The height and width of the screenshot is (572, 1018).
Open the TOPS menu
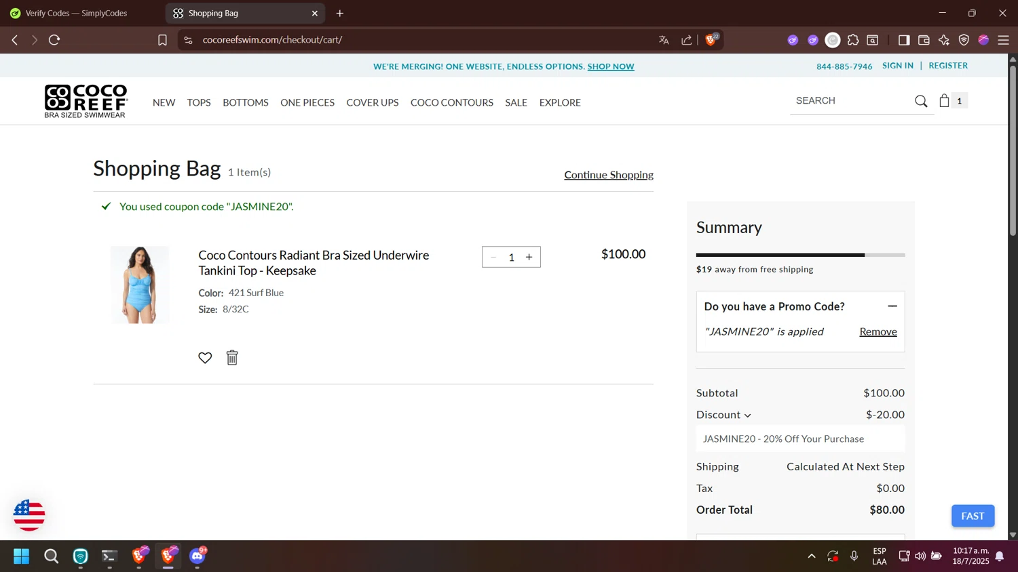pyautogui.click(x=199, y=102)
